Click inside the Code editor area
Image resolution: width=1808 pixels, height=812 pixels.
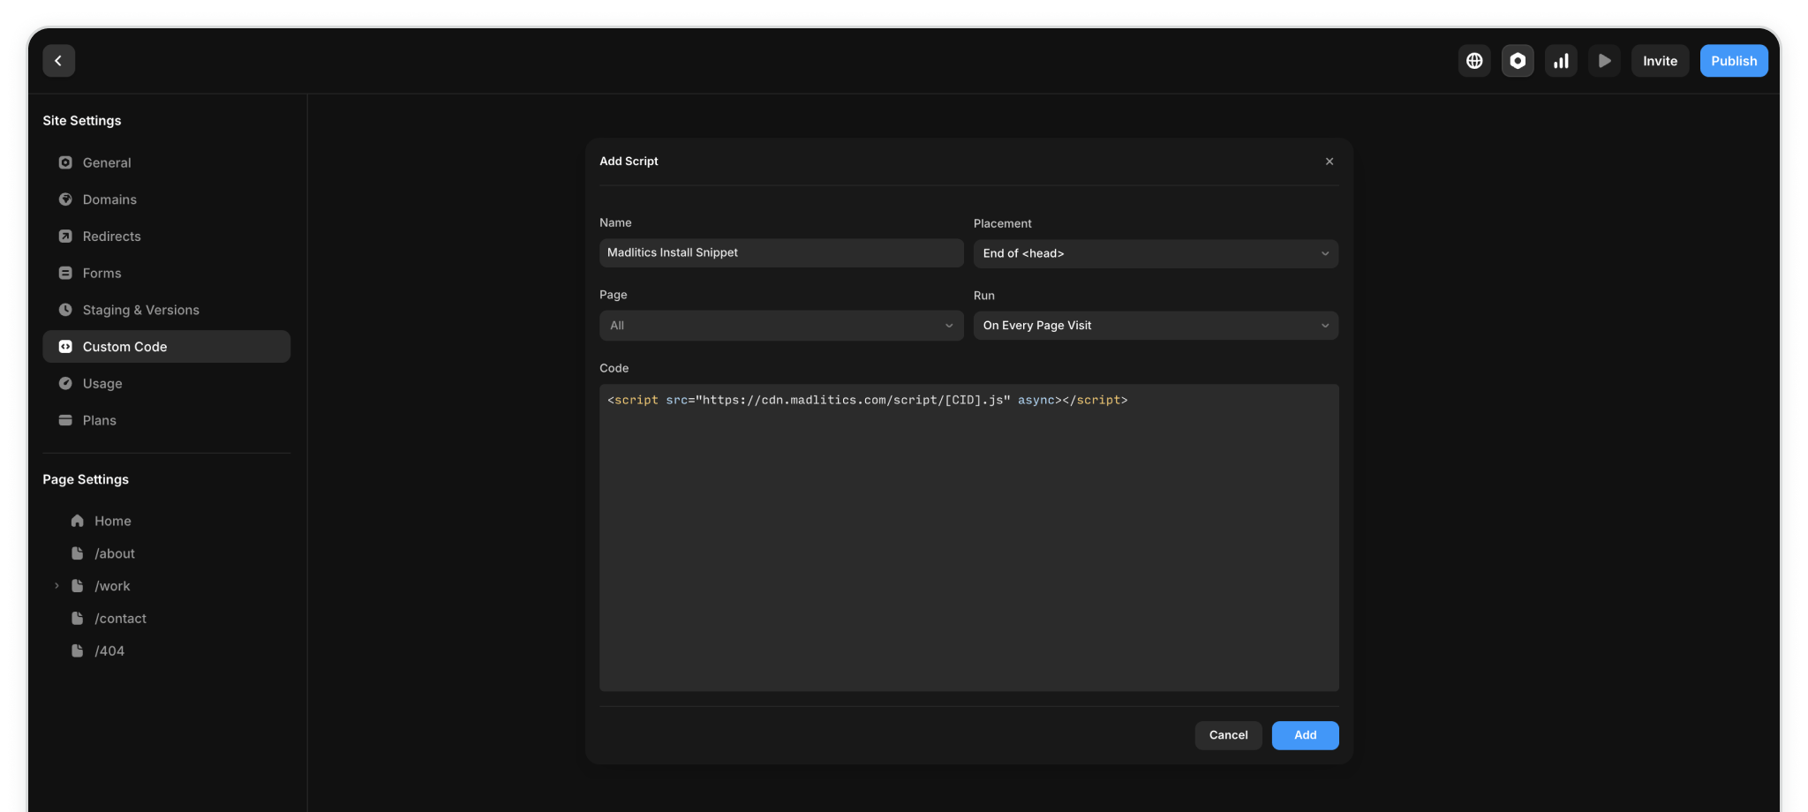click(968, 538)
